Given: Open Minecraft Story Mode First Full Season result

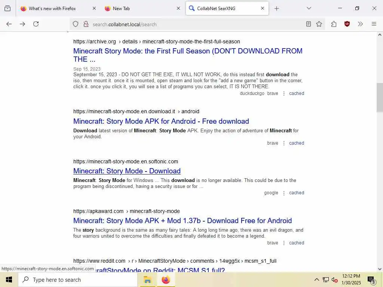Looking at the screenshot, I should click(x=188, y=55).
